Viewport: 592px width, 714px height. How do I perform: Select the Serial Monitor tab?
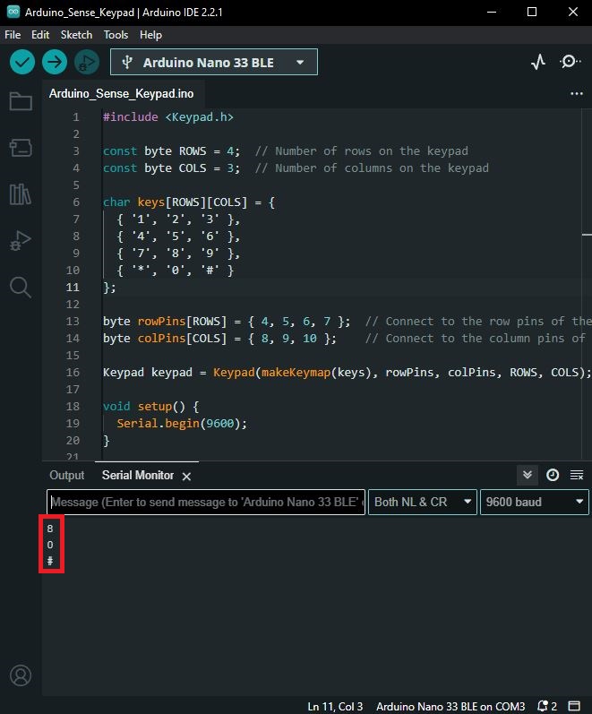coord(138,475)
